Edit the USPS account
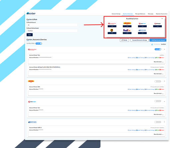Viewport: 170px width, 148px height. click(157, 130)
